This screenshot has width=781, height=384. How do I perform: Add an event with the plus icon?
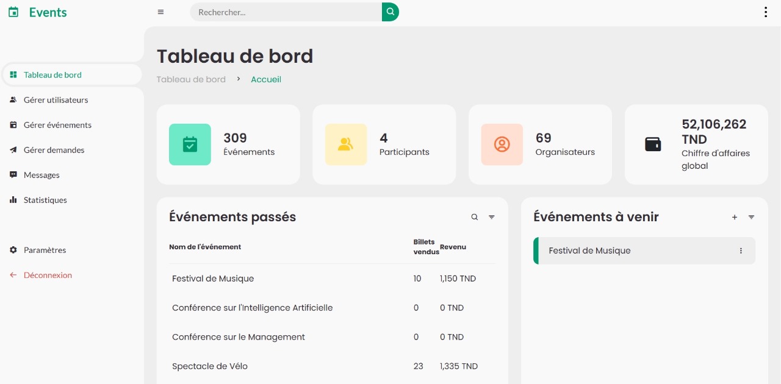735,217
